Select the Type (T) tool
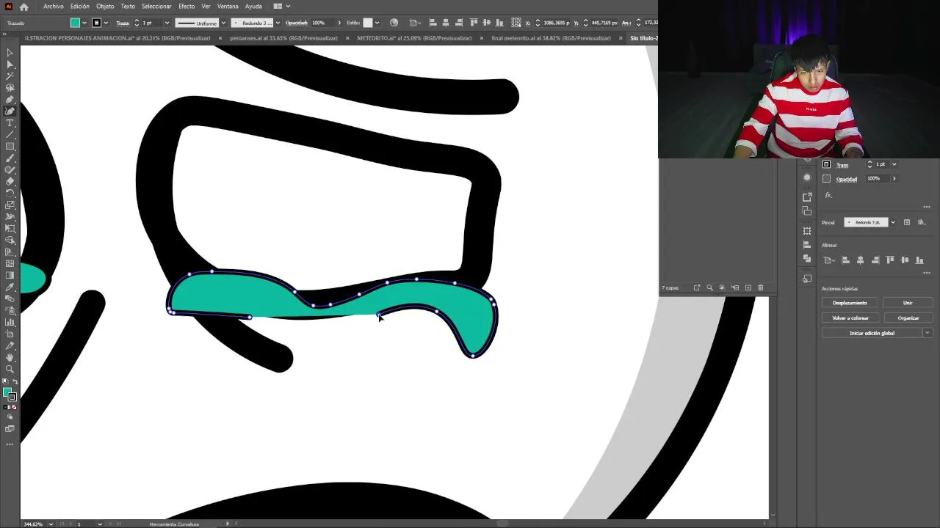Viewport: 940px width, 528px height. 10,123
